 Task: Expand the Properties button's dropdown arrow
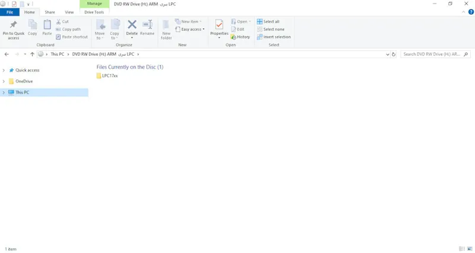[219, 38]
